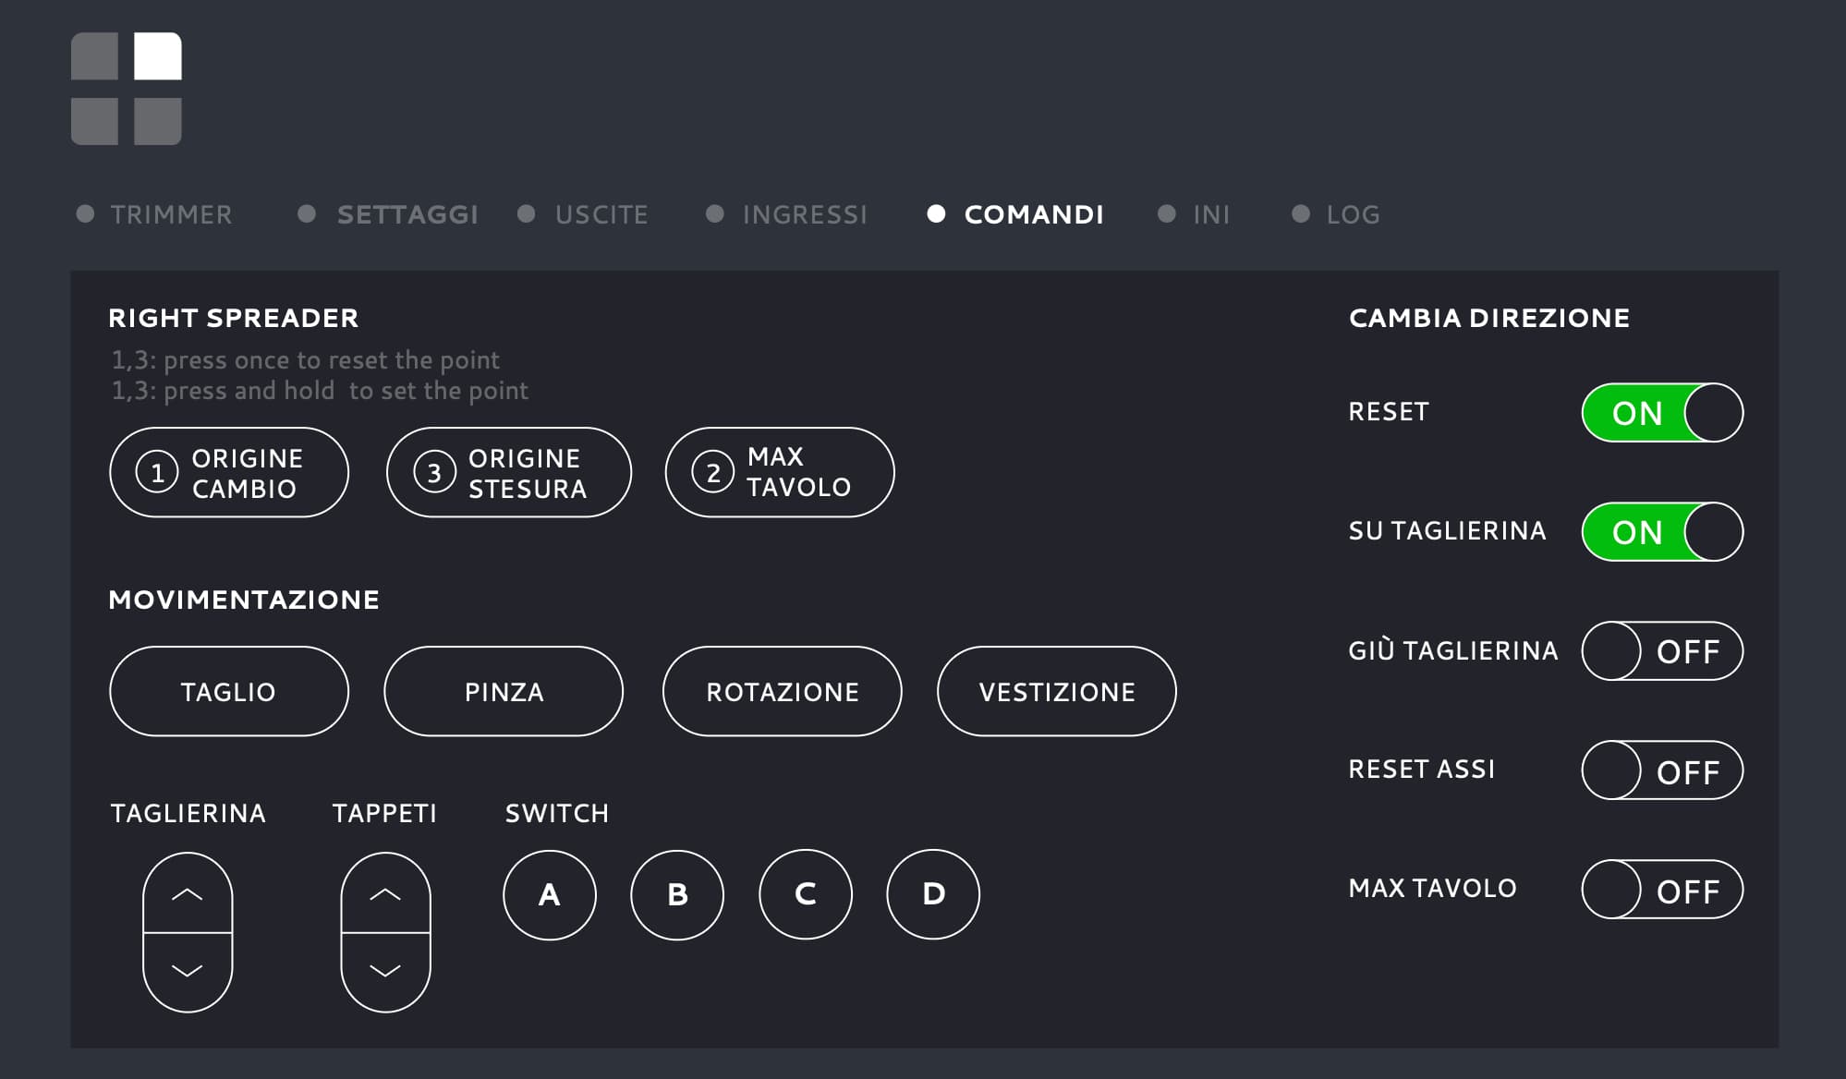
Task: Click the RIGHT SPREADER heading
Action: (x=234, y=318)
